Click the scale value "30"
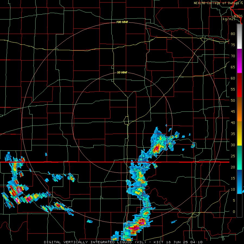The image size is (244, 244). (233, 145)
